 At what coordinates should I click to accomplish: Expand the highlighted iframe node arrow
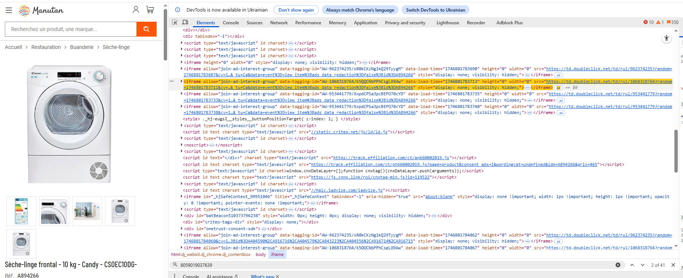point(182,81)
